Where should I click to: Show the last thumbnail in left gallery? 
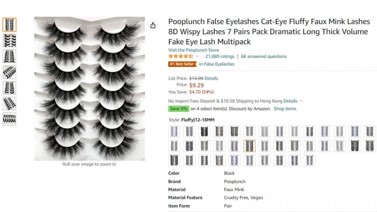coord(9,119)
